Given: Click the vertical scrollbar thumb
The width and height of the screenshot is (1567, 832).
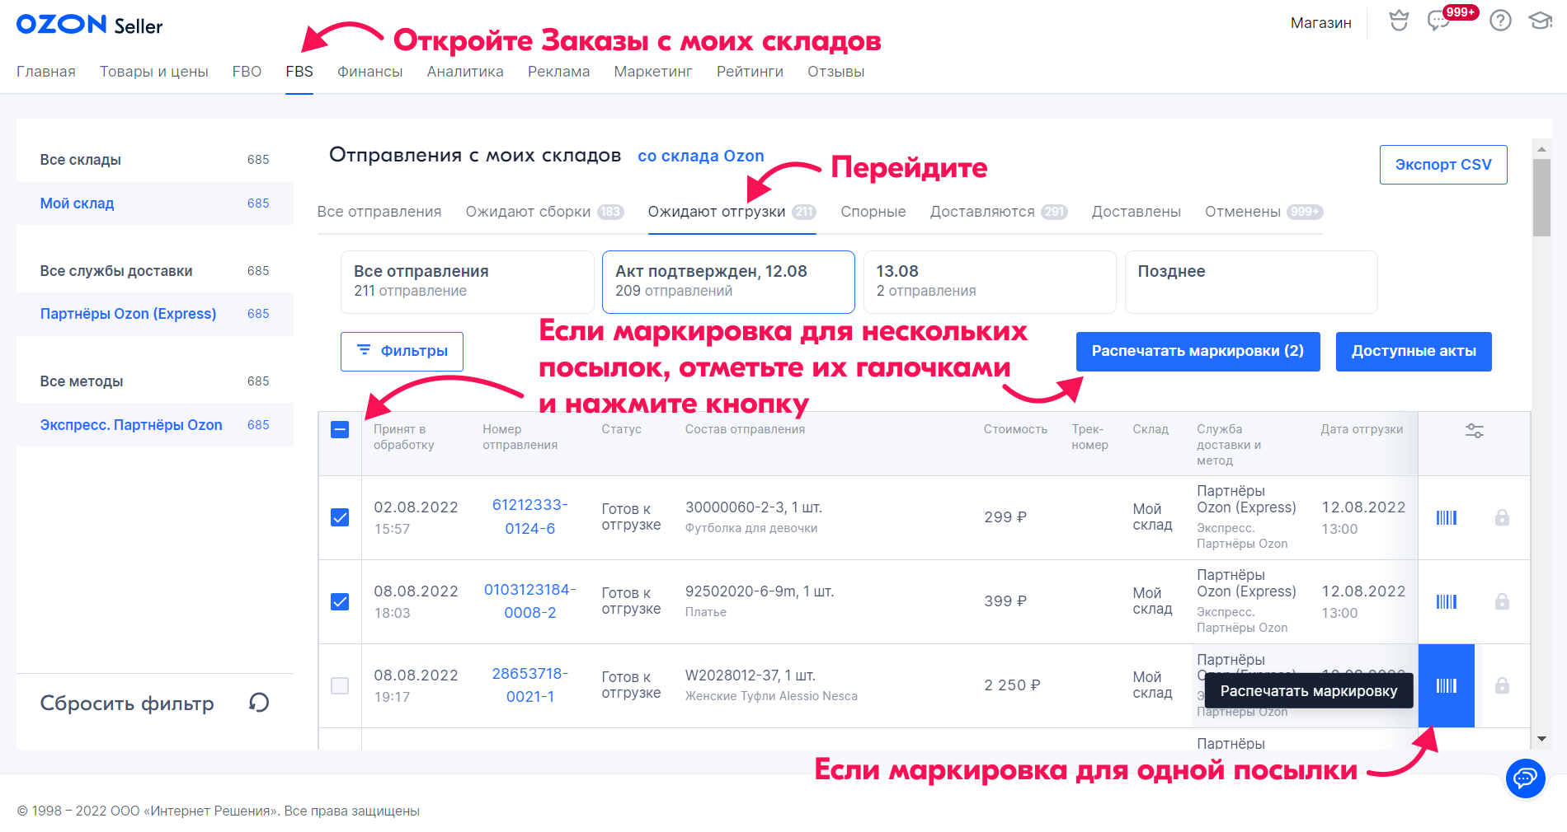Looking at the screenshot, I should tap(1541, 198).
